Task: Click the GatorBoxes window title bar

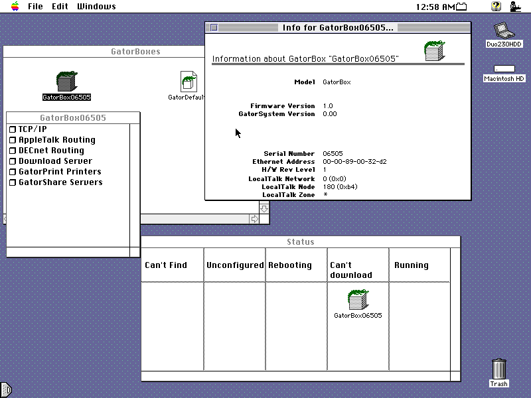Action: [104, 52]
